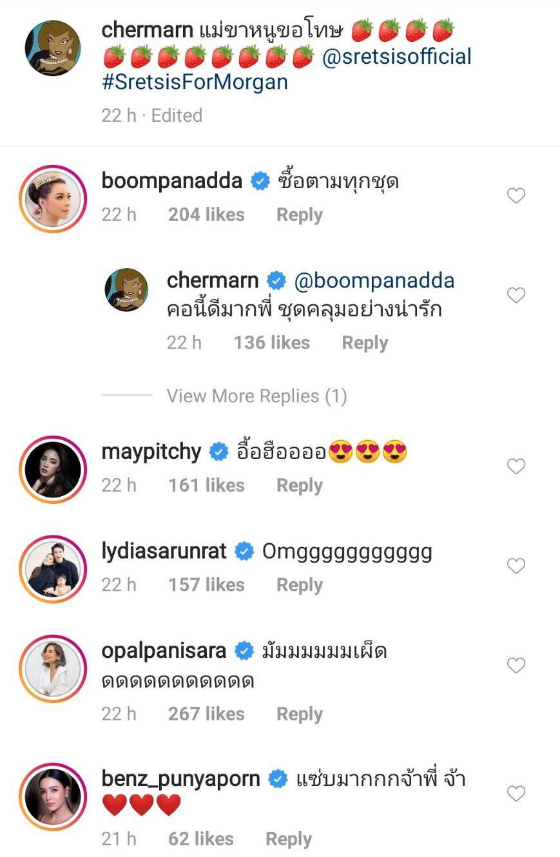This screenshot has width=560, height=857.
Task: Reply to maypitchy's comment
Action: 299,486
